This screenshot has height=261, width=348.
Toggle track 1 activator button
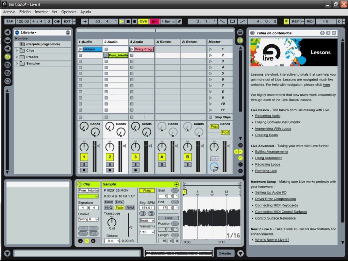(x=84, y=157)
